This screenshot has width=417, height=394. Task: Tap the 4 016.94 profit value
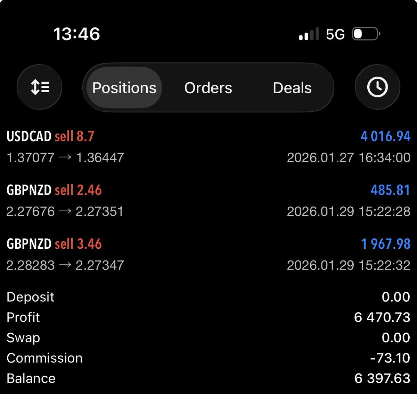point(385,136)
